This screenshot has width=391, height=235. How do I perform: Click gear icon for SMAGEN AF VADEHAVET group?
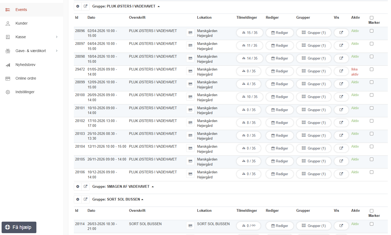coord(78,186)
